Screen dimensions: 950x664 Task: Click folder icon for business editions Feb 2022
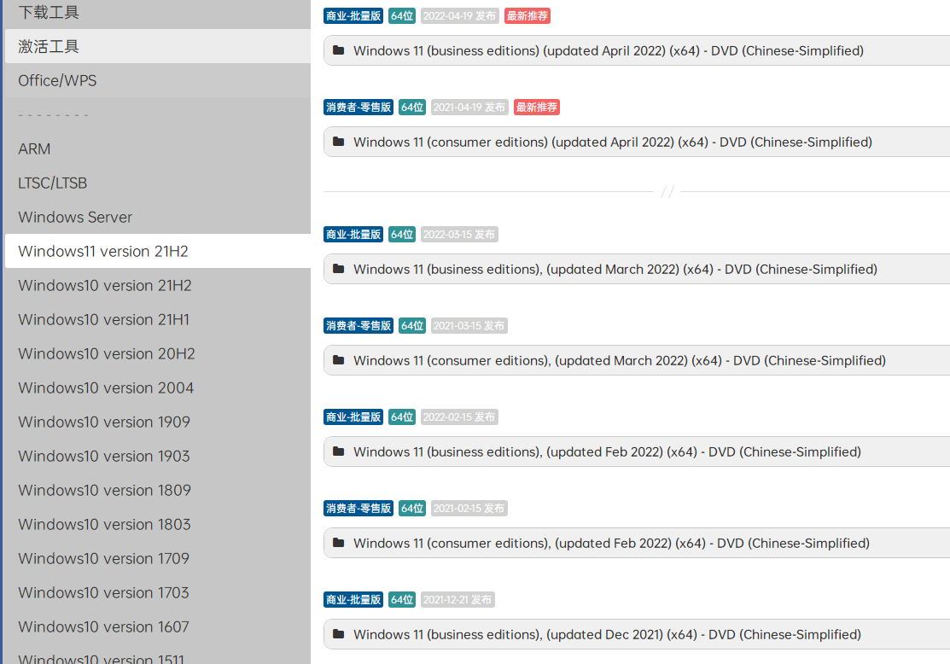click(339, 452)
